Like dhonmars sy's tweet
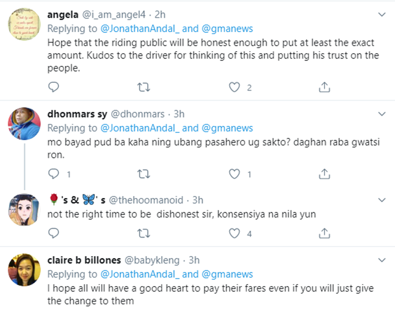This screenshot has height=313, width=395. click(234, 173)
